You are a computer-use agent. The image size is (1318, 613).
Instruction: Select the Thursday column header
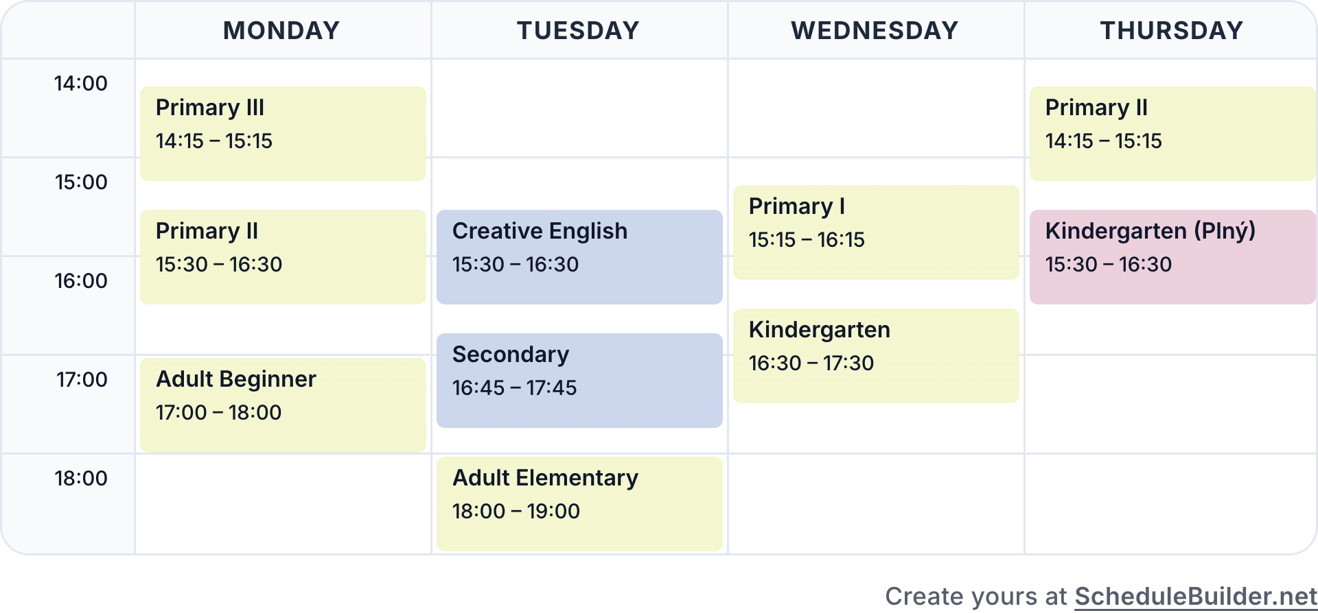coord(1171,30)
